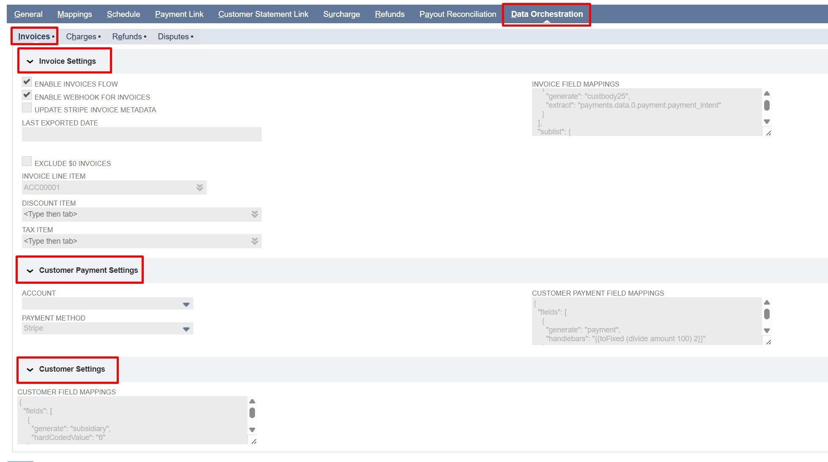Image resolution: width=828 pixels, height=462 pixels.
Task: Click resize handle of Invoice Field Mappings
Action: pyautogui.click(x=768, y=133)
